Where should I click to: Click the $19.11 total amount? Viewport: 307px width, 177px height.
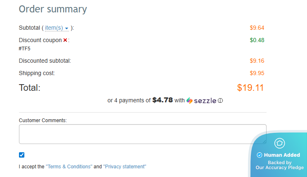point(250,87)
